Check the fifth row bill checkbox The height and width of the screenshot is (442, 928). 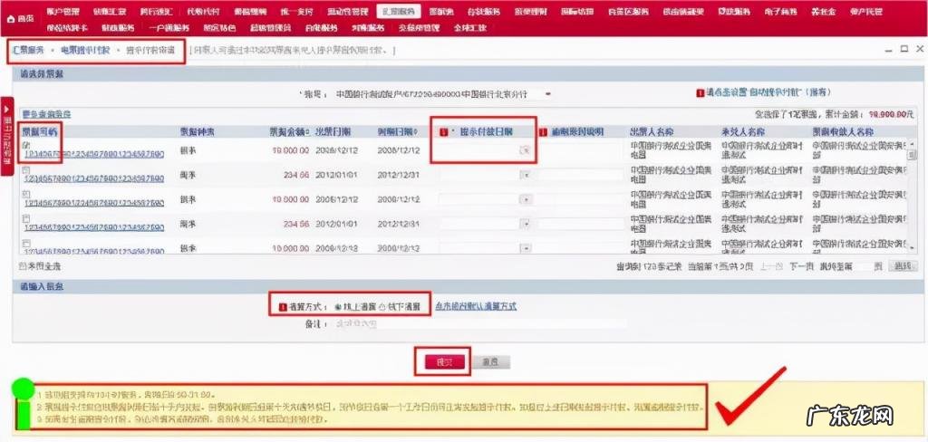pyautogui.click(x=25, y=243)
